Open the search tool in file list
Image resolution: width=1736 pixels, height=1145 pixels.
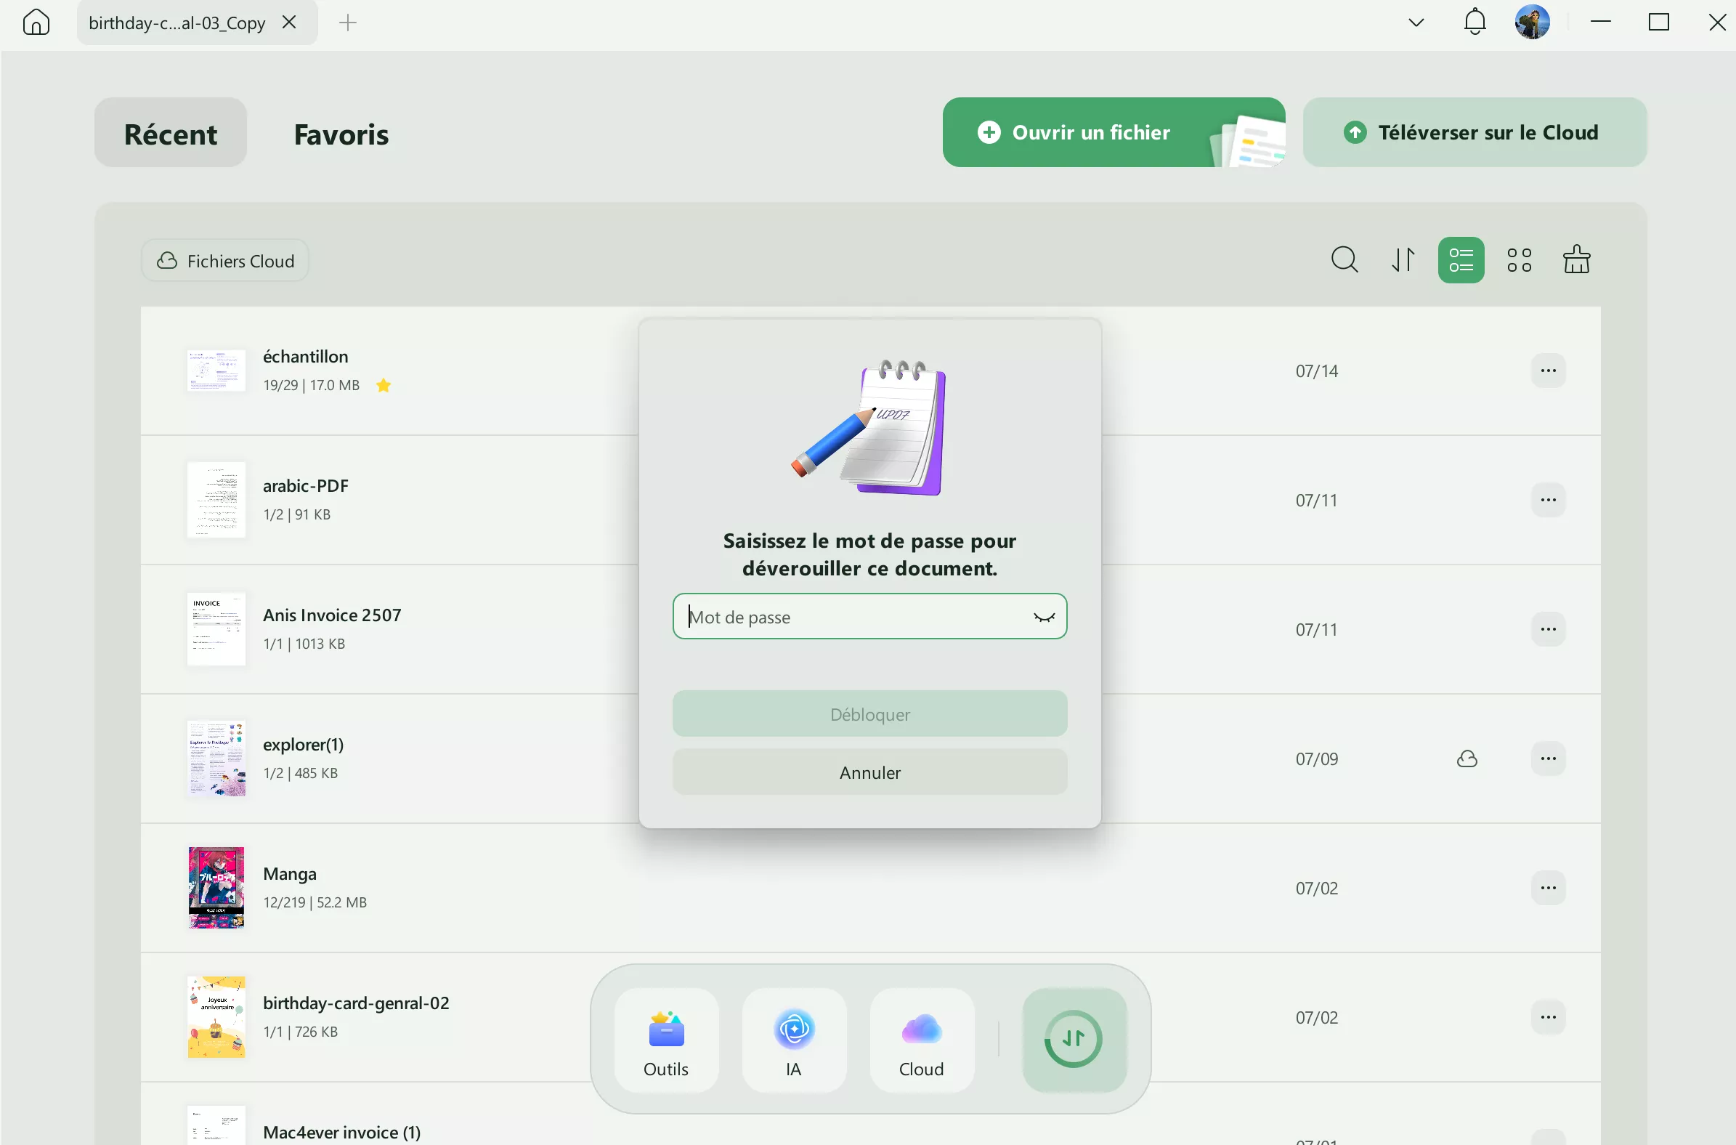[x=1344, y=260]
